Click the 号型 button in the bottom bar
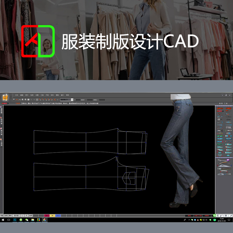The width and height of the screenshot is (233, 233). tap(2, 216)
